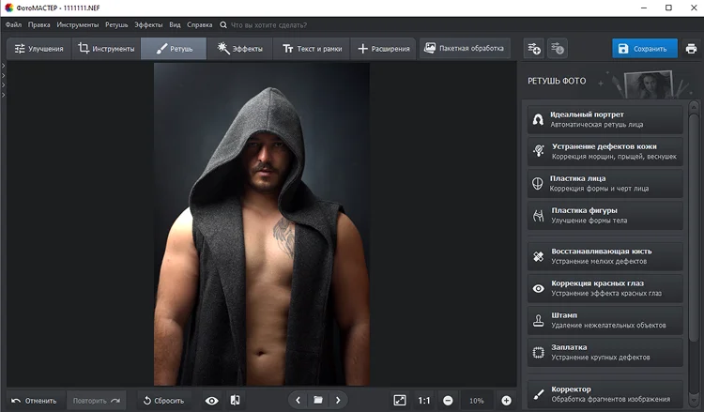Zoom in with the plus icon
This screenshot has width=704, height=412.
click(506, 401)
